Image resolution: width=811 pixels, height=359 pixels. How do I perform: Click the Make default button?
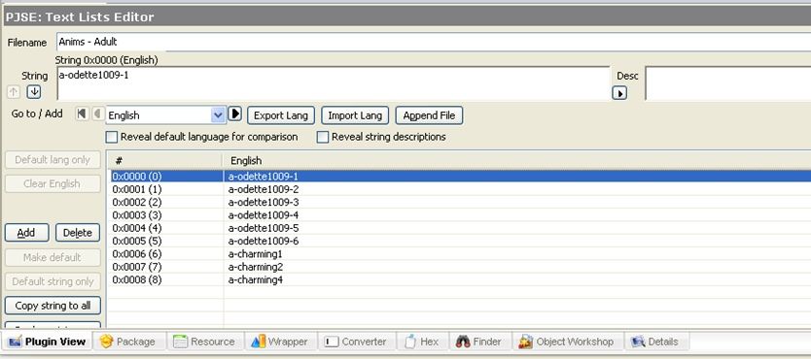[53, 257]
